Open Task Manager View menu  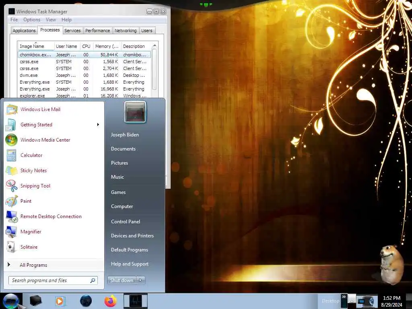point(51,20)
